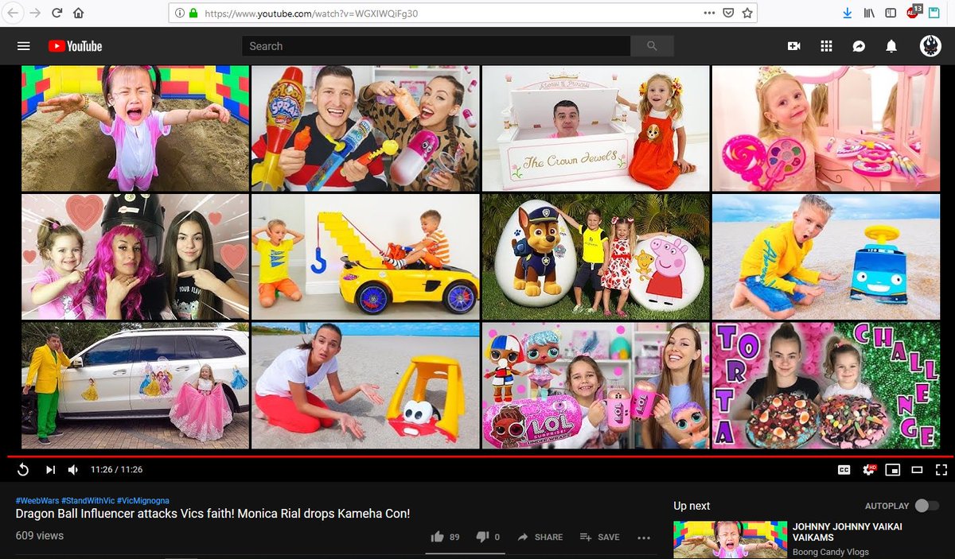Open account avatar menu
The width and height of the screenshot is (955, 559).
[930, 46]
